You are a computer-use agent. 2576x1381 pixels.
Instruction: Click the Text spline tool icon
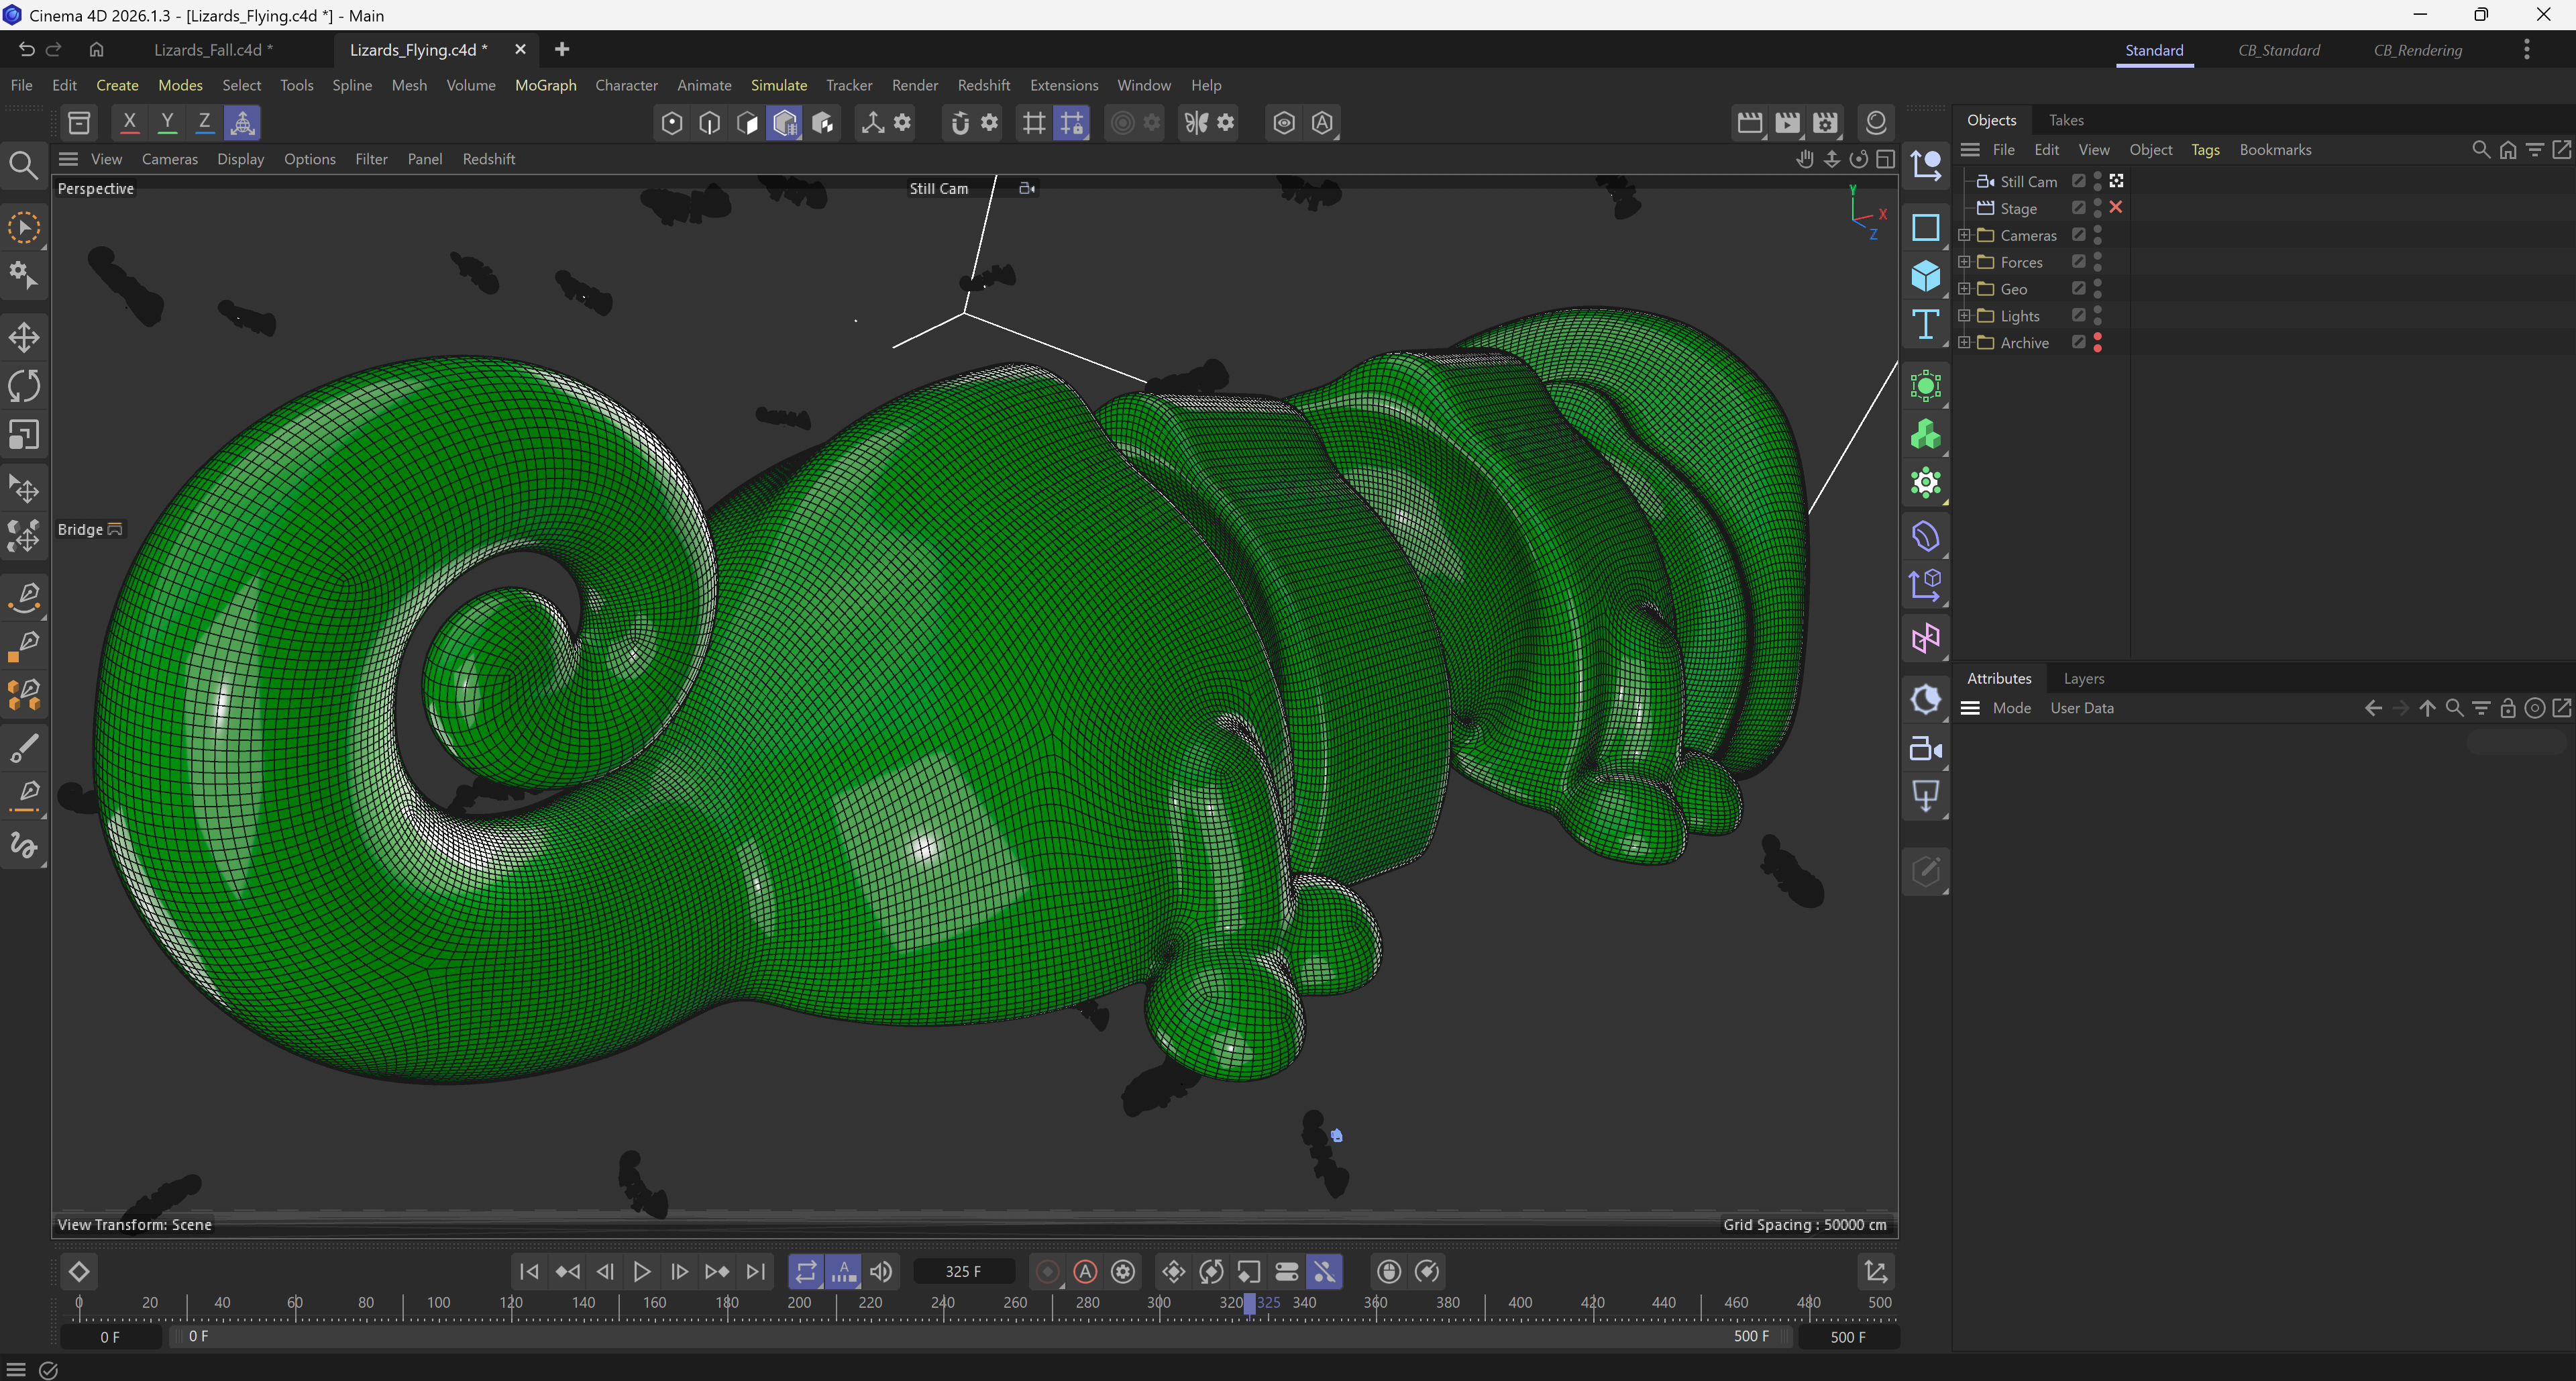(1925, 325)
